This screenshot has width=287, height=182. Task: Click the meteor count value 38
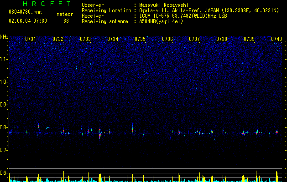pos(66,21)
